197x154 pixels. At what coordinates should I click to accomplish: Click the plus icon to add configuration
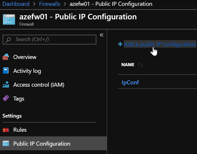click(x=120, y=44)
